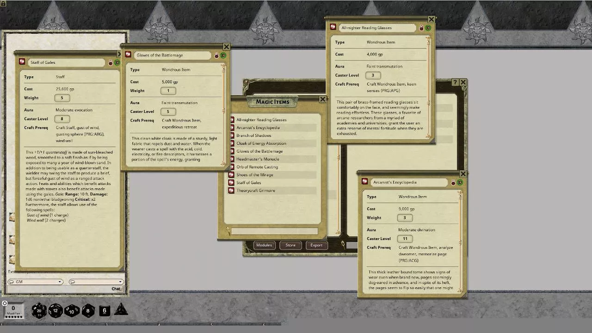Click the '25,600 gp' cost value
The width and height of the screenshot is (592, 333).
click(65, 89)
